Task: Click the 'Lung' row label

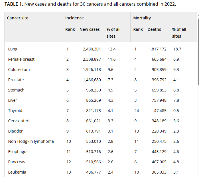Action: click(13, 49)
